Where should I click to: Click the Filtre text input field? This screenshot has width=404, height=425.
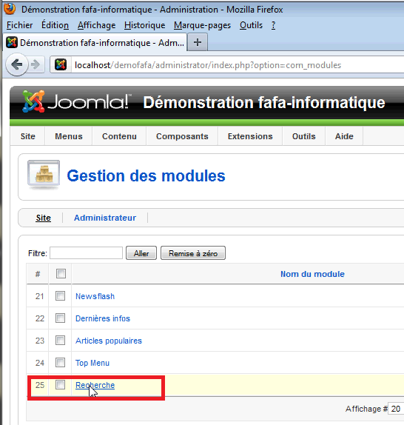tap(86, 253)
